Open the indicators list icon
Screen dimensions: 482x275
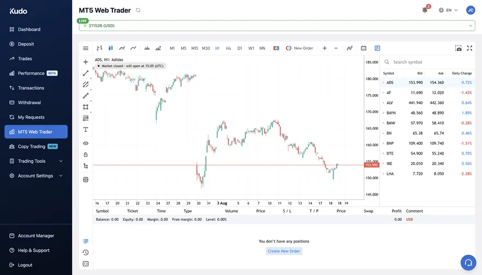click(x=349, y=48)
